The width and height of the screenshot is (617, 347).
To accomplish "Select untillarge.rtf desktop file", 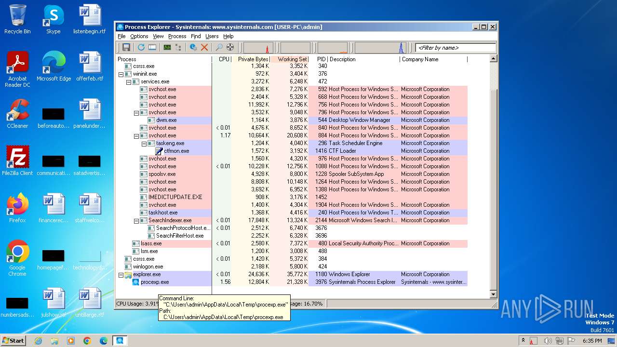I will tap(90, 303).
